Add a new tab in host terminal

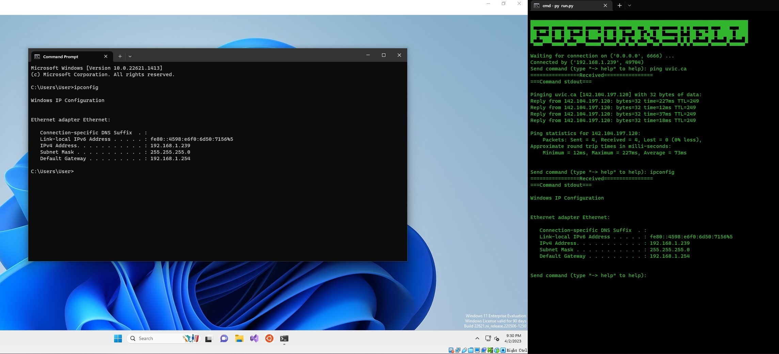620,5
